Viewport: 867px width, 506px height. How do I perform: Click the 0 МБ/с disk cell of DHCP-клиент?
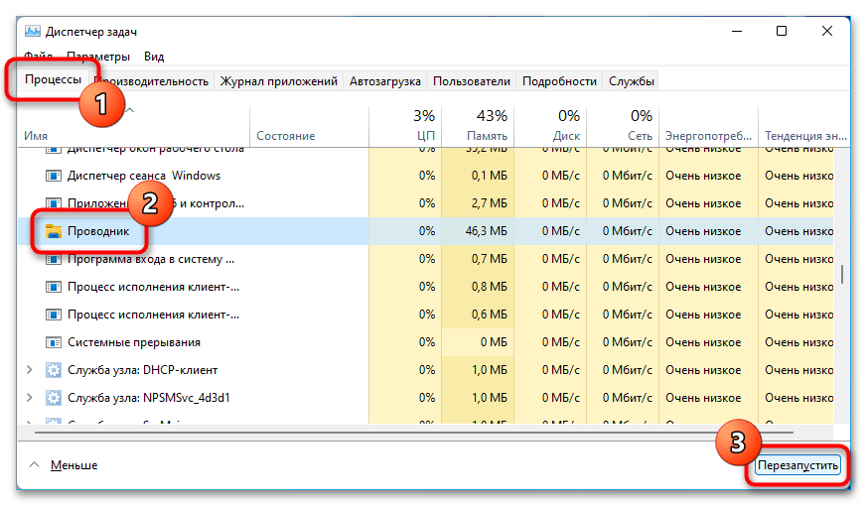(x=550, y=370)
